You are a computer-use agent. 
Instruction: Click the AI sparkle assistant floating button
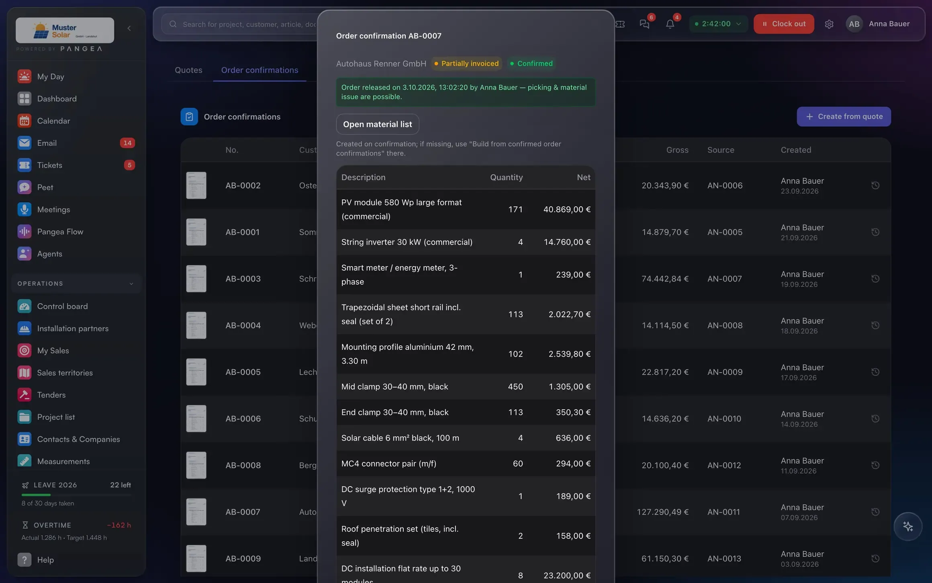pos(907,527)
